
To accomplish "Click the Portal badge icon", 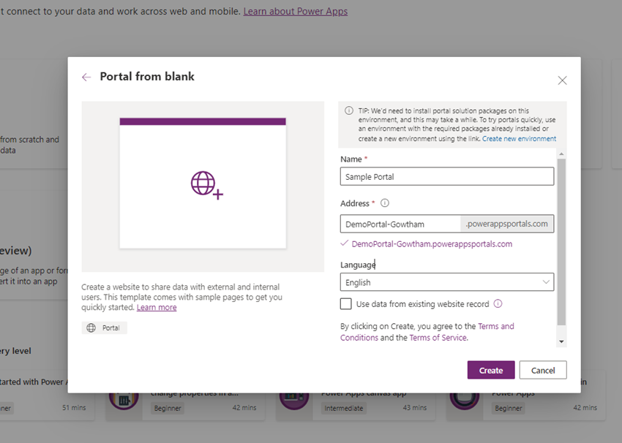I will [x=91, y=327].
